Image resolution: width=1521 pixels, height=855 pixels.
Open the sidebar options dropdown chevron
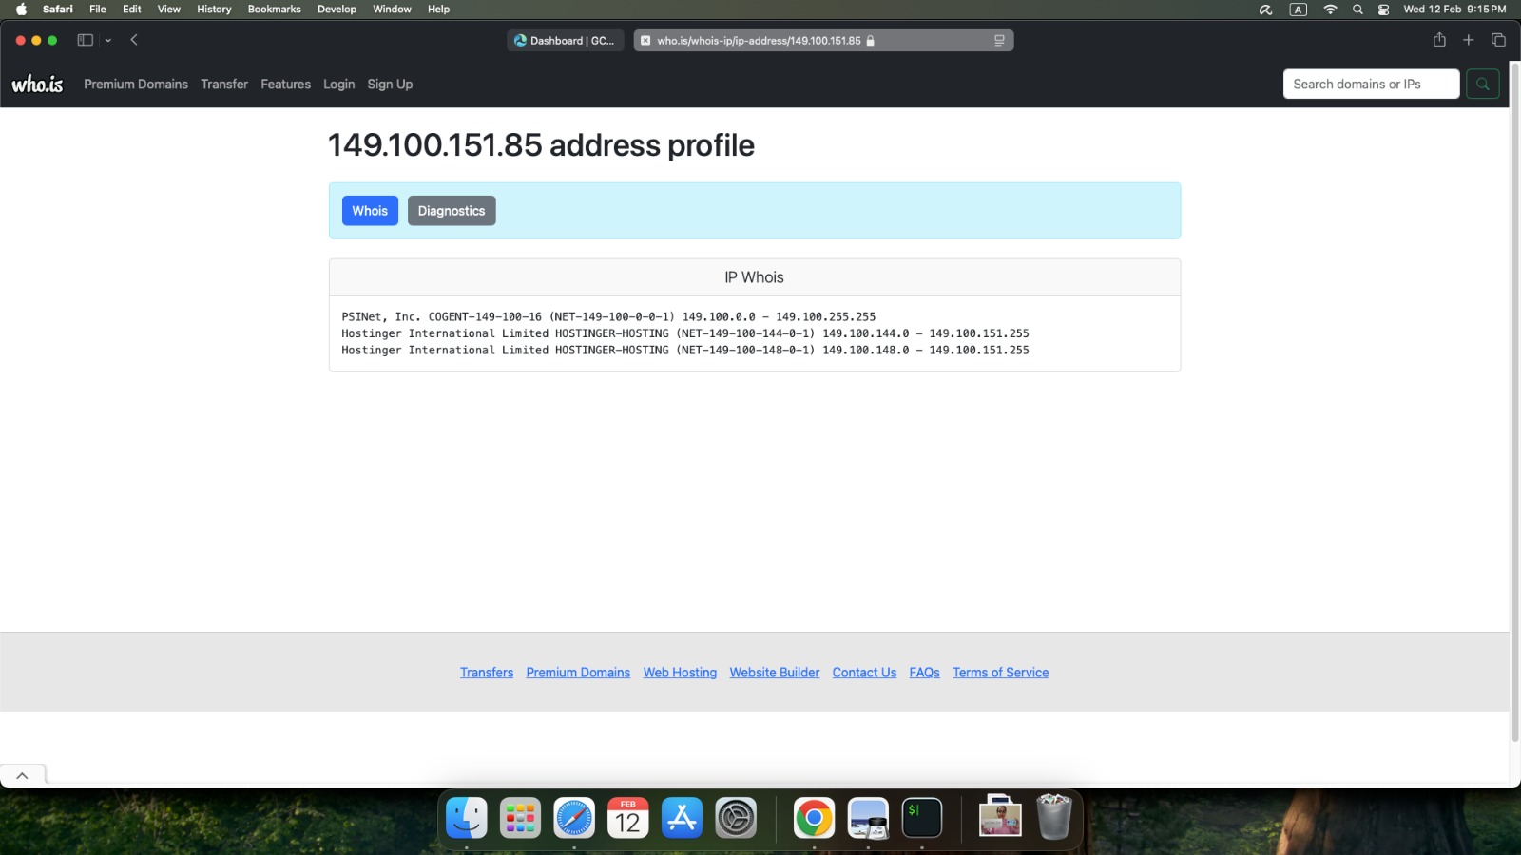(x=108, y=40)
